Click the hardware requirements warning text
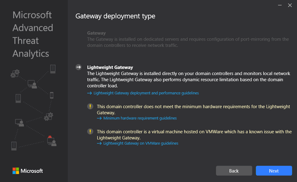Screen dimensions: 297x182 coord(194,109)
